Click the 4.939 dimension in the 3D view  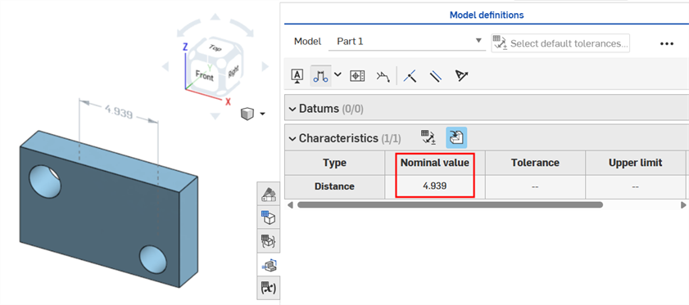click(x=119, y=112)
